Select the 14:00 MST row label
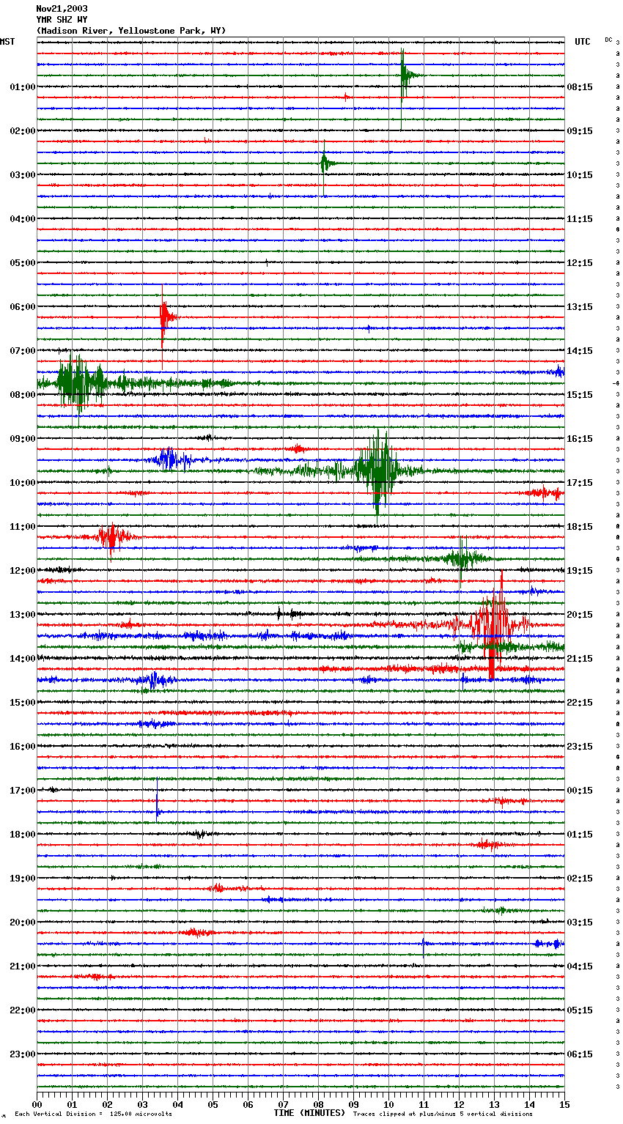623x1124 pixels. pos(23,659)
